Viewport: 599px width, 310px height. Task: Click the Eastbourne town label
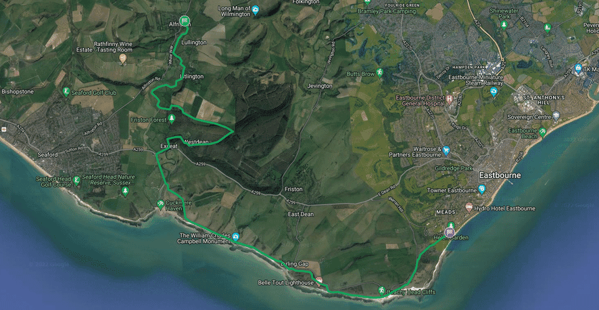(x=500, y=175)
